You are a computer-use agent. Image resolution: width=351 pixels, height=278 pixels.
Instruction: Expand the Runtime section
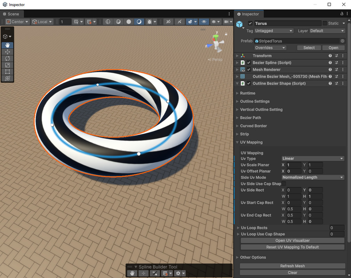click(237, 93)
